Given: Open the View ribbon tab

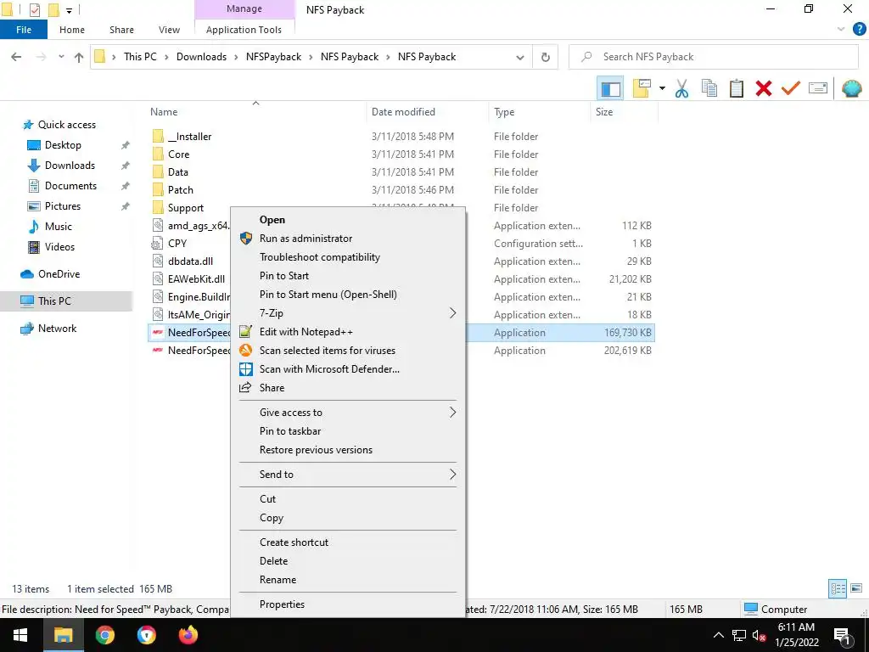Looking at the screenshot, I should pos(169,30).
